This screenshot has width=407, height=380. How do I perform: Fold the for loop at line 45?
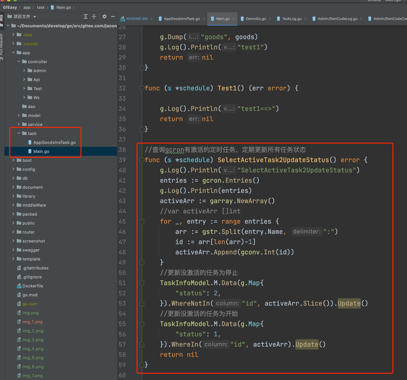pos(142,222)
